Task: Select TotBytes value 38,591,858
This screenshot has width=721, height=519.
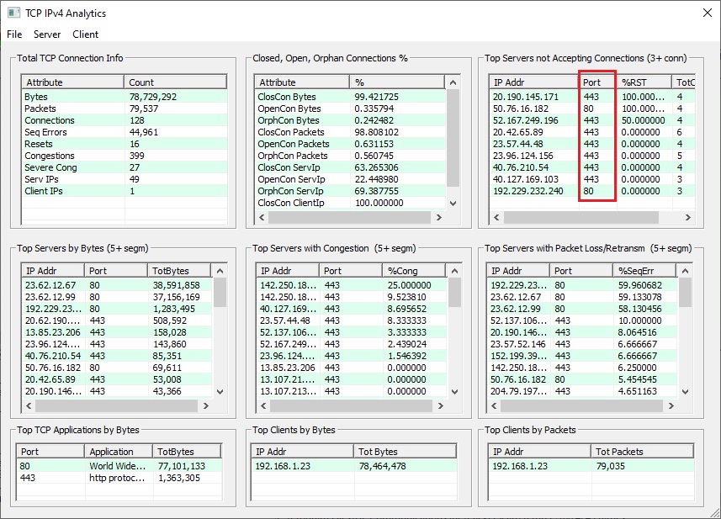Action: (176, 285)
